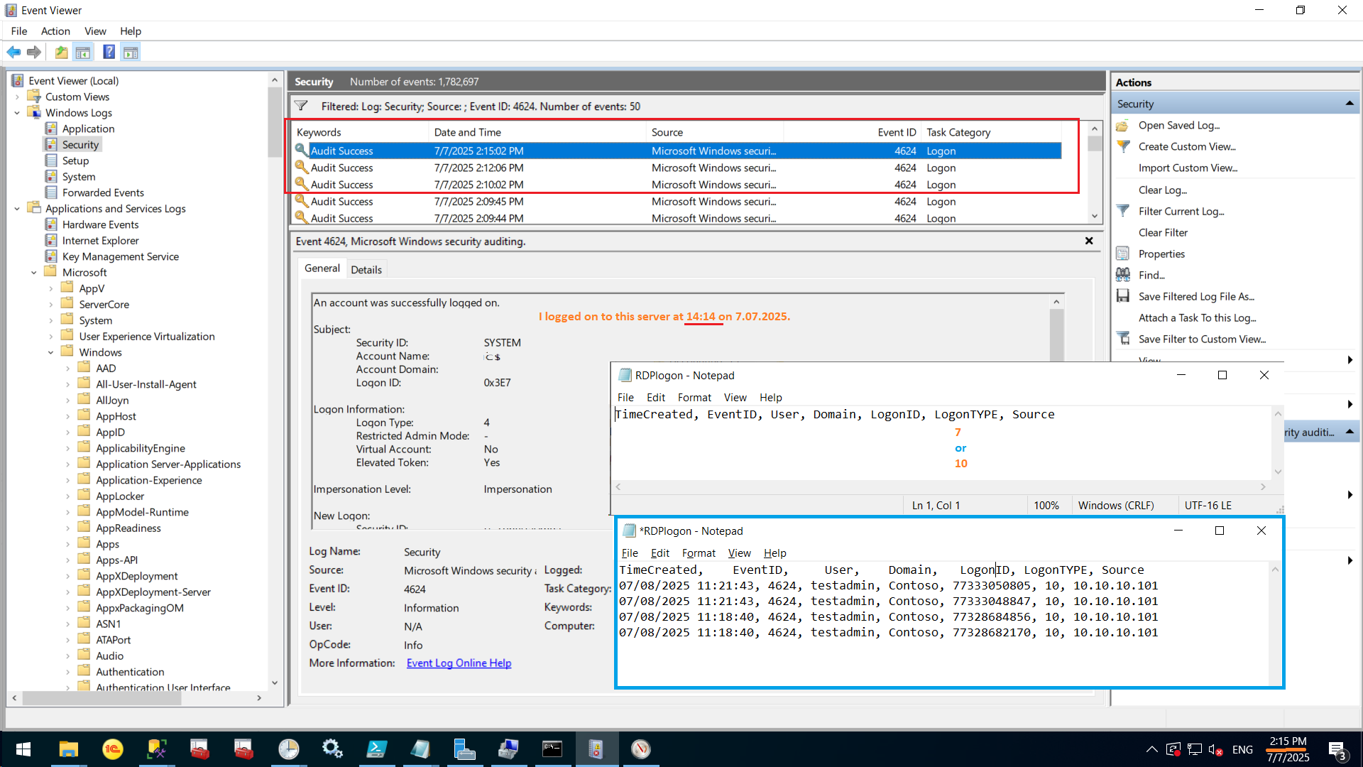This screenshot has width=1363, height=767.
Task: Click the Find action in Actions pane
Action: pyautogui.click(x=1151, y=275)
